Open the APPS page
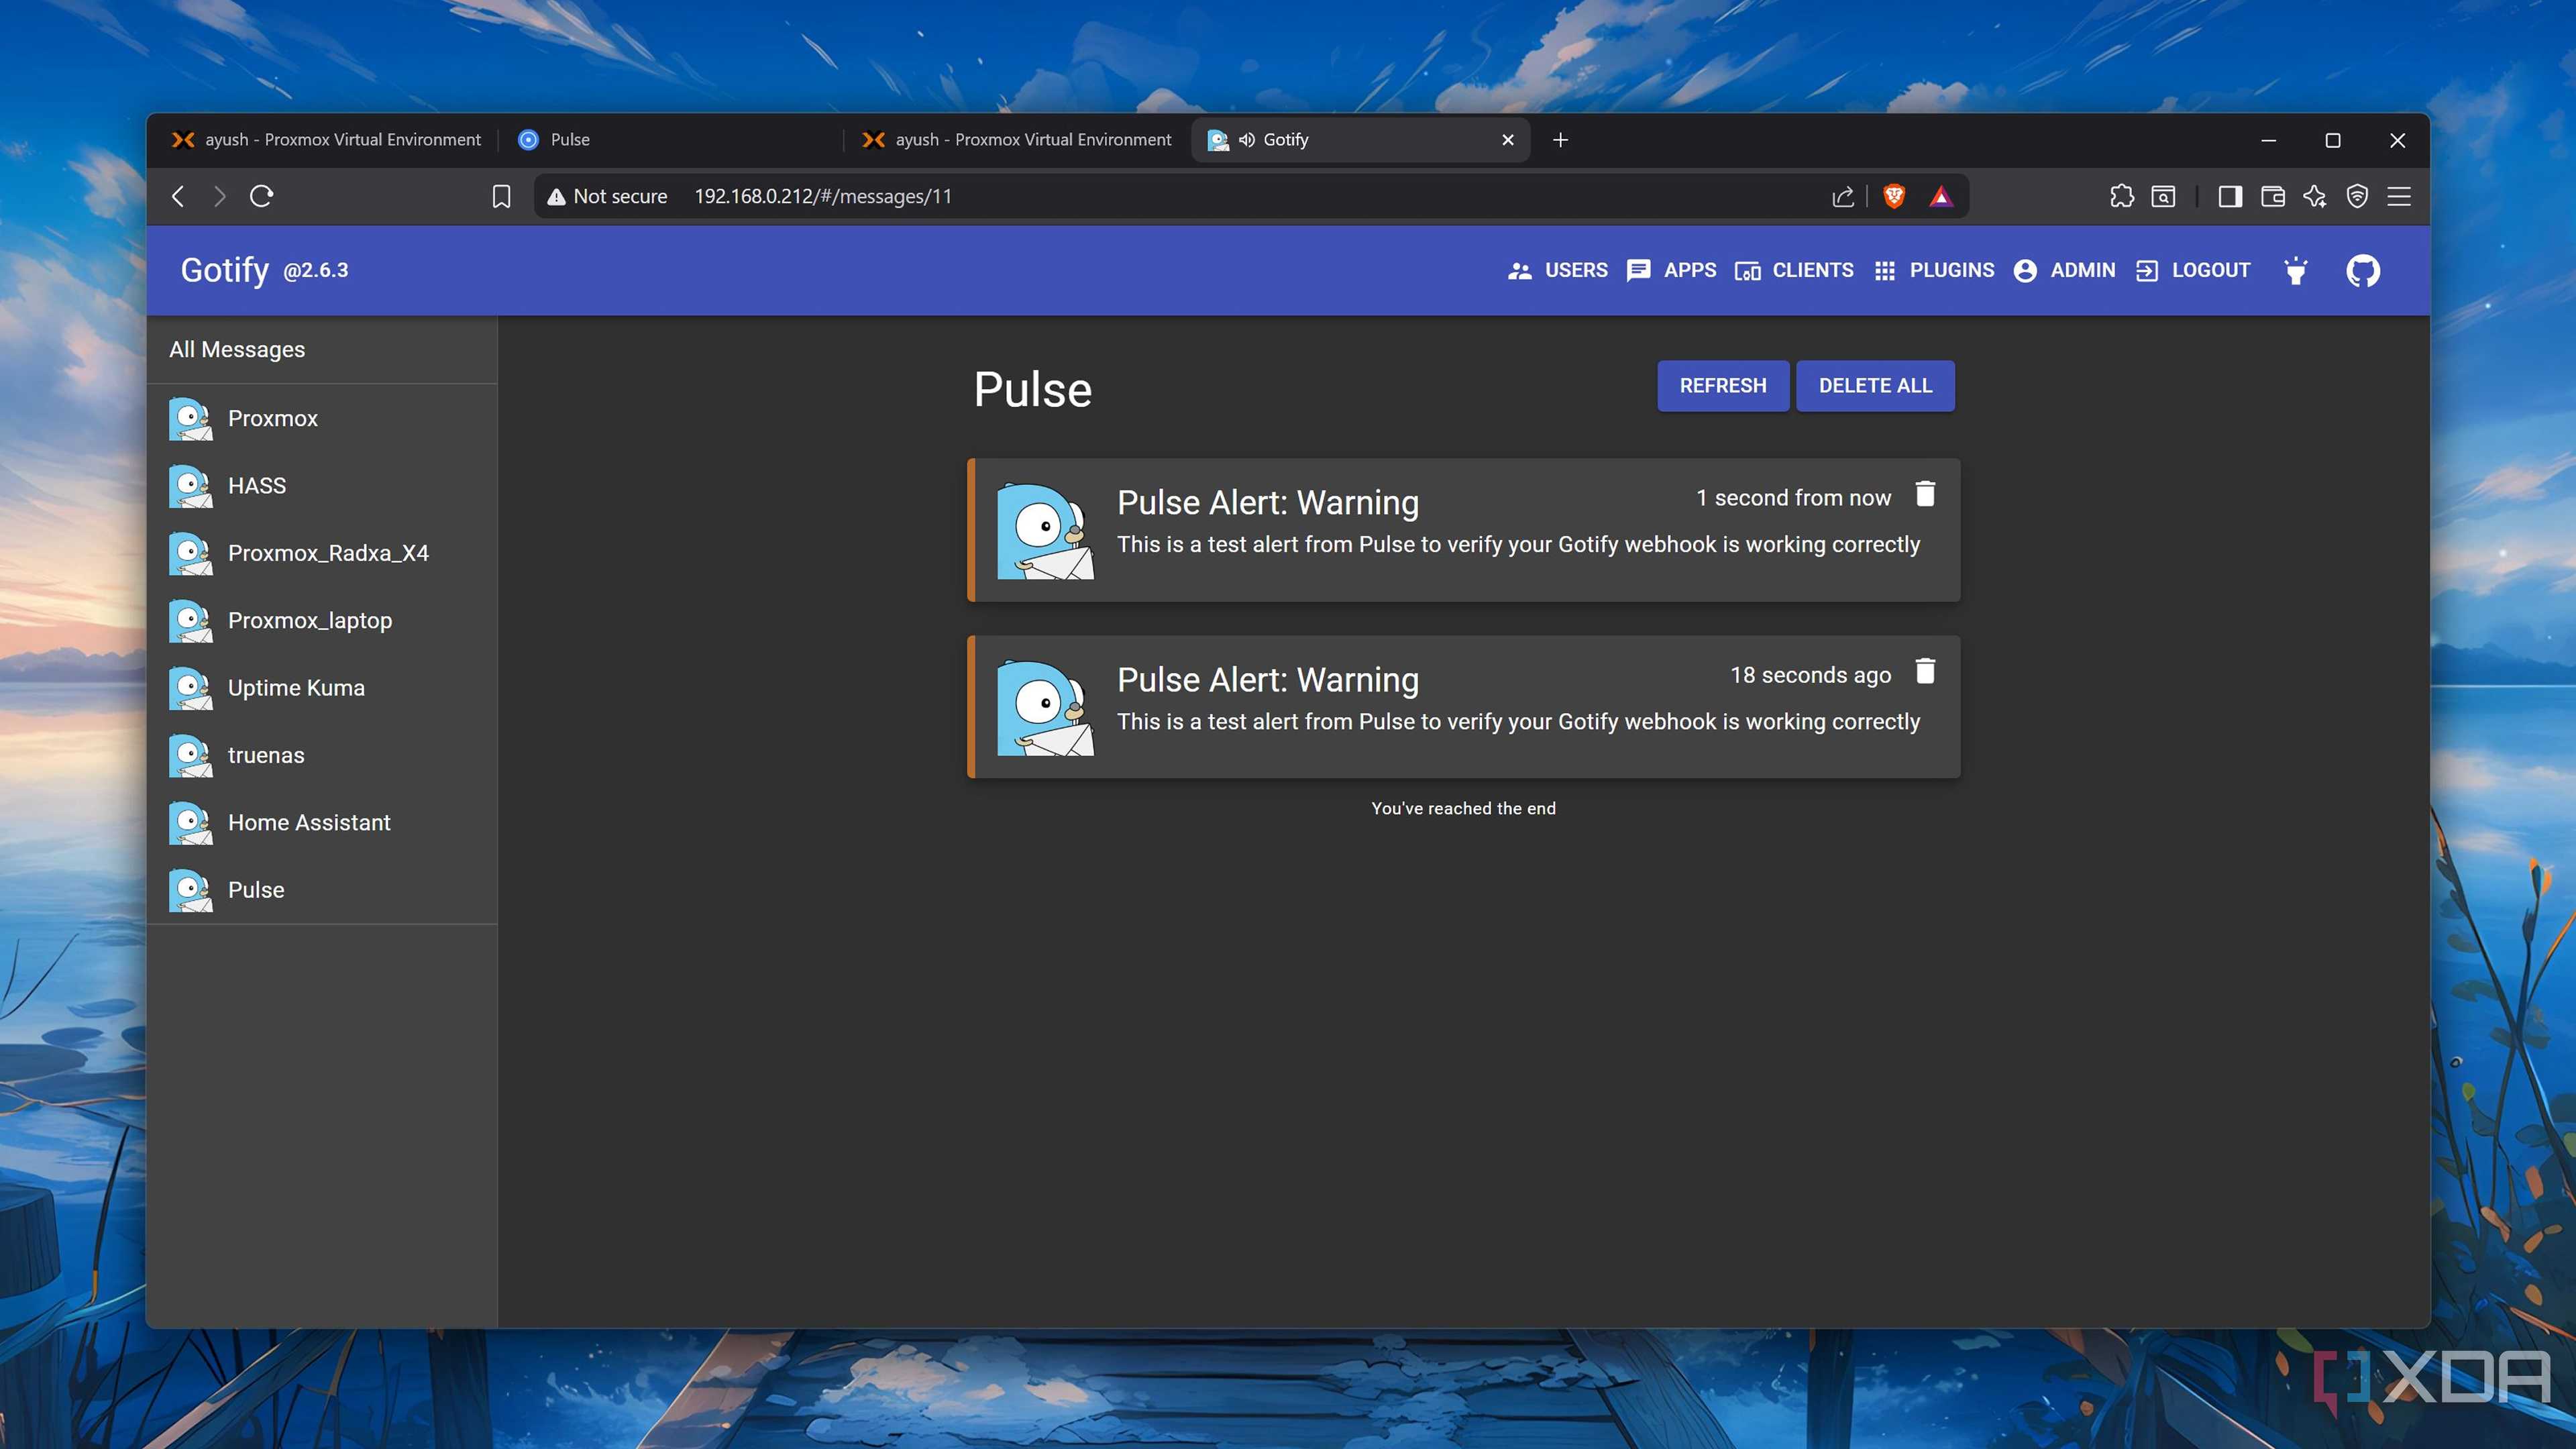Viewport: 2576px width, 1449px height. (x=1671, y=270)
